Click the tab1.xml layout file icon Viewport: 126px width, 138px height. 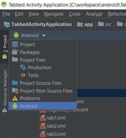tap(43, 118)
